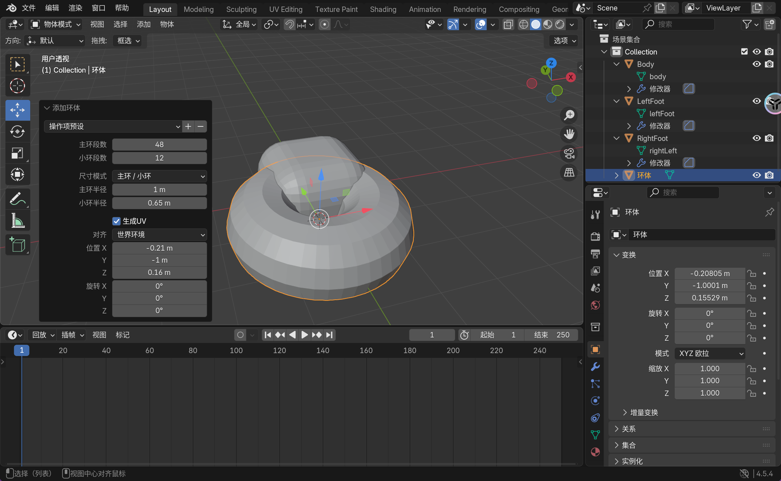Hide the LeftFoot object with eye icon
Image resolution: width=781 pixels, height=481 pixels.
pos(757,101)
